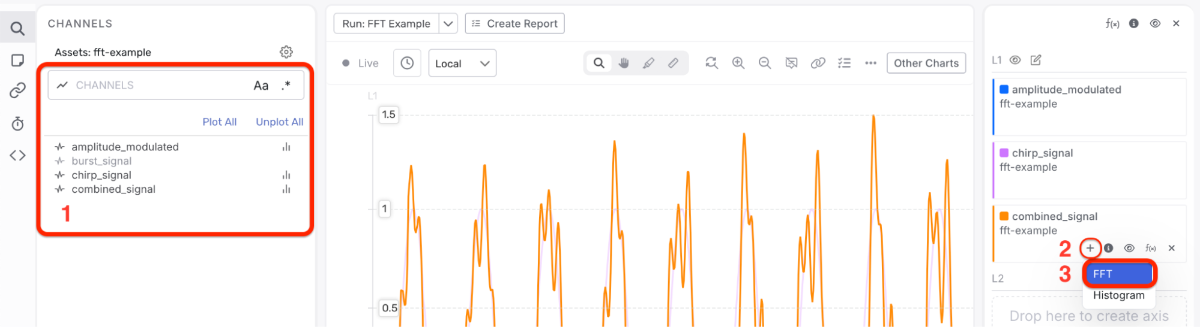The image size is (1200, 327).
Task: Select chirp_signal in channel list
Action: click(x=101, y=175)
